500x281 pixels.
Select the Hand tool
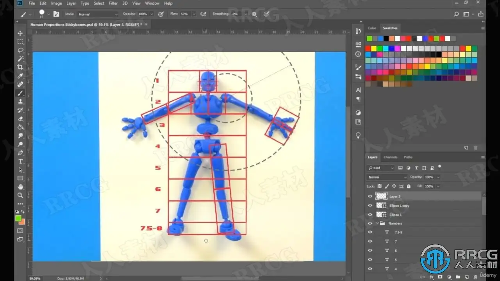click(x=20, y=187)
